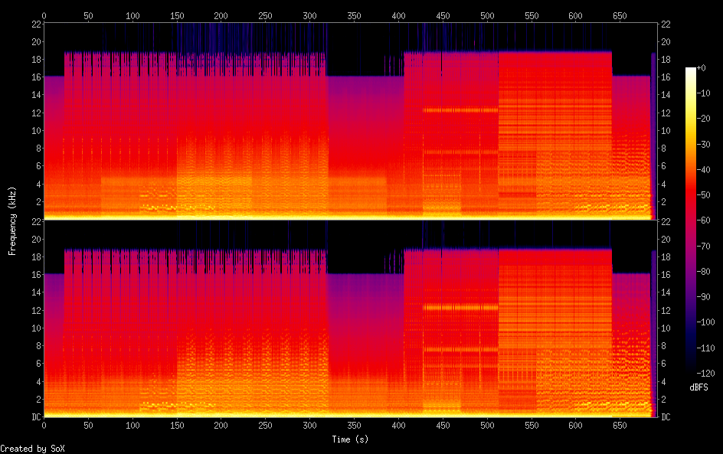The image size is (723, 454).
Task: Click the upper channel spectrogram plot
Action: (351, 121)
